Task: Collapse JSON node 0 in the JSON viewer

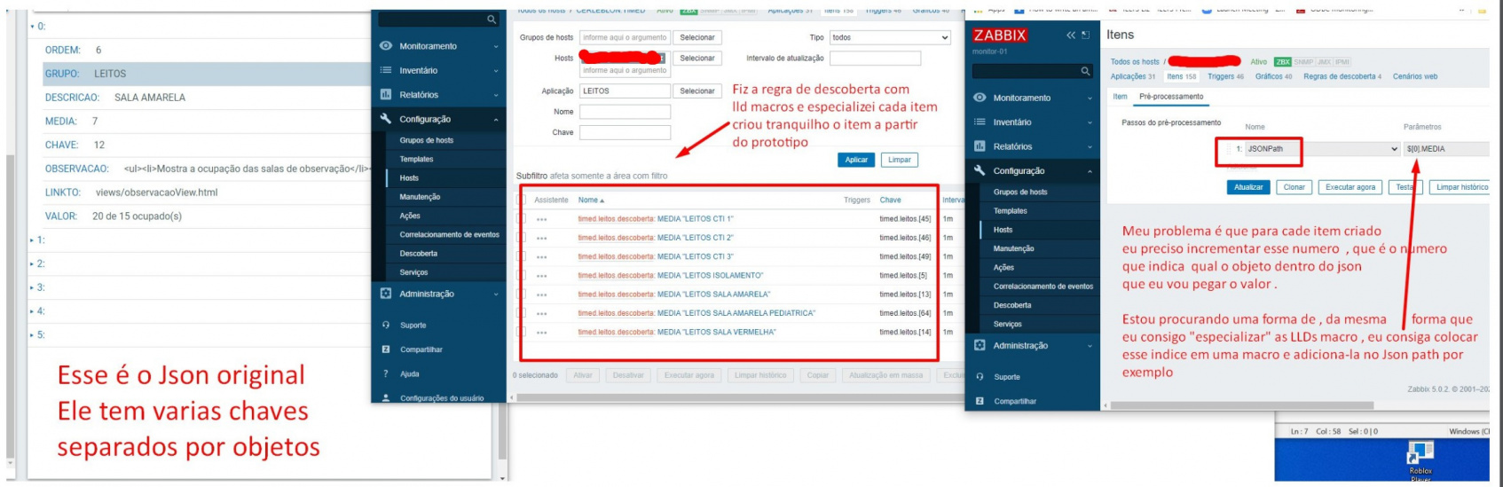Action: click(x=33, y=27)
